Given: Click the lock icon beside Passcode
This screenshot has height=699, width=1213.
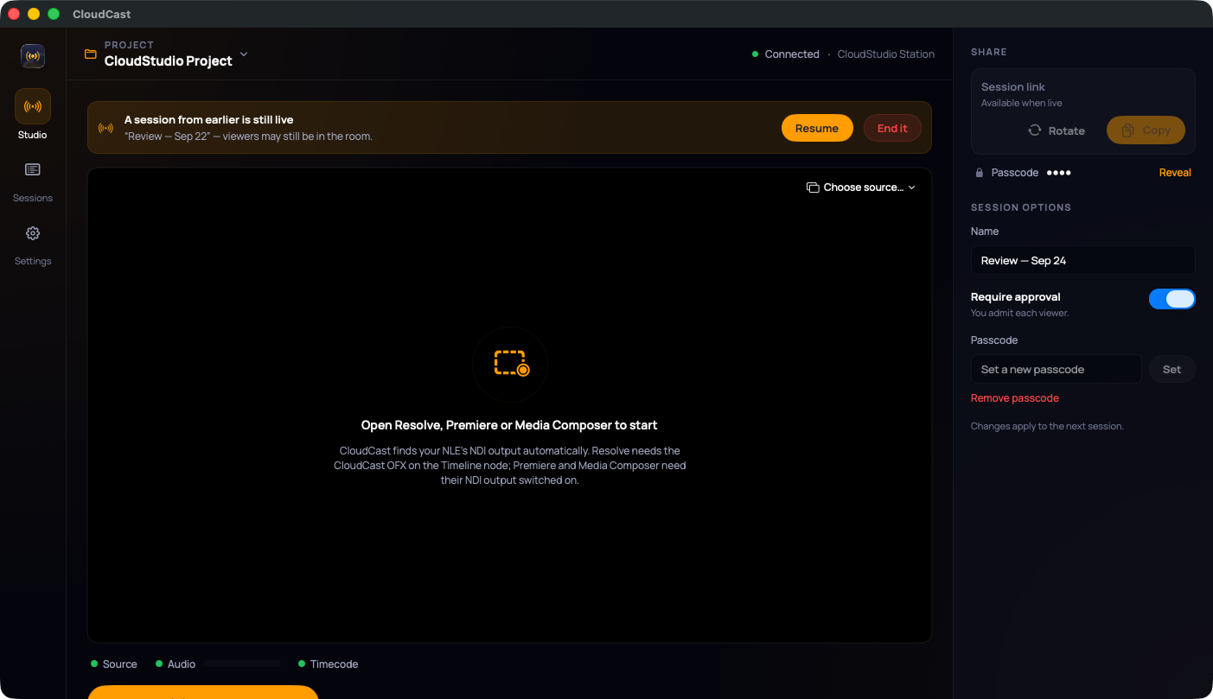Looking at the screenshot, I should pyautogui.click(x=980, y=173).
